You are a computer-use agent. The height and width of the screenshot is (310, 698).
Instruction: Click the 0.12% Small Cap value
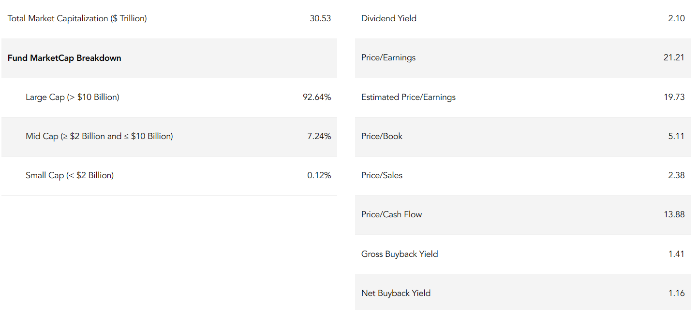click(319, 175)
